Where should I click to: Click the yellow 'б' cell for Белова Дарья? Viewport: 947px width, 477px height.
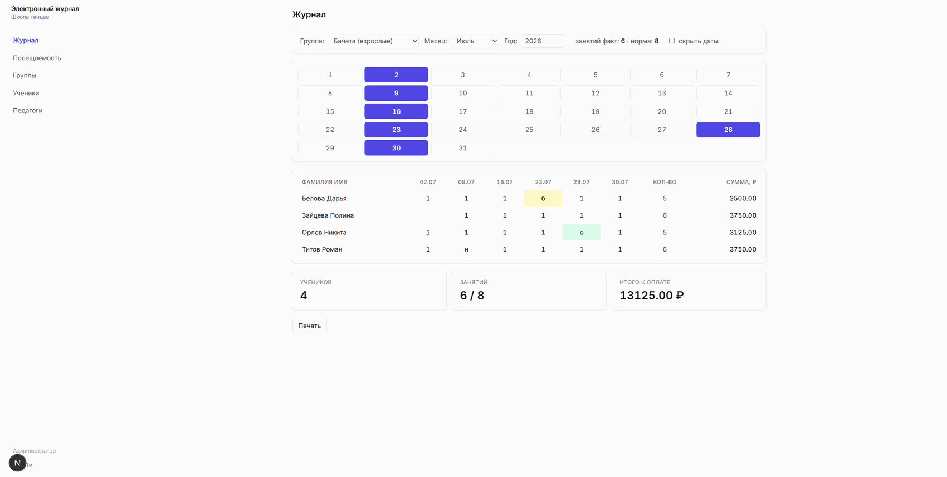[543, 198]
